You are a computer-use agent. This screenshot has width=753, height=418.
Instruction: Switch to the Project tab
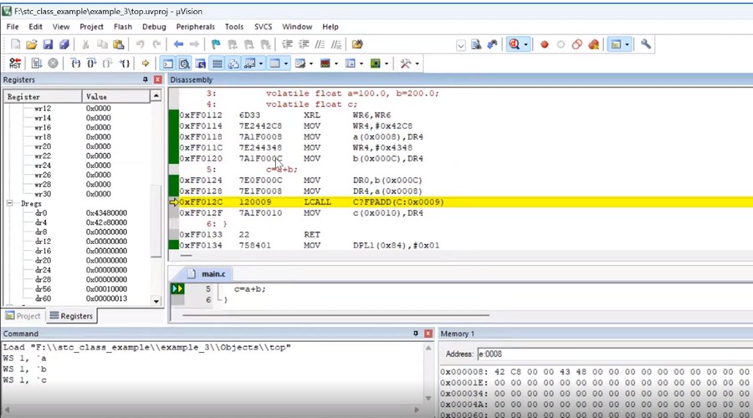23,316
